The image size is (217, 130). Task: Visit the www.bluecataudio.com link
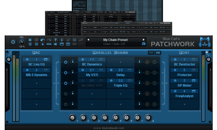coord(109,128)
